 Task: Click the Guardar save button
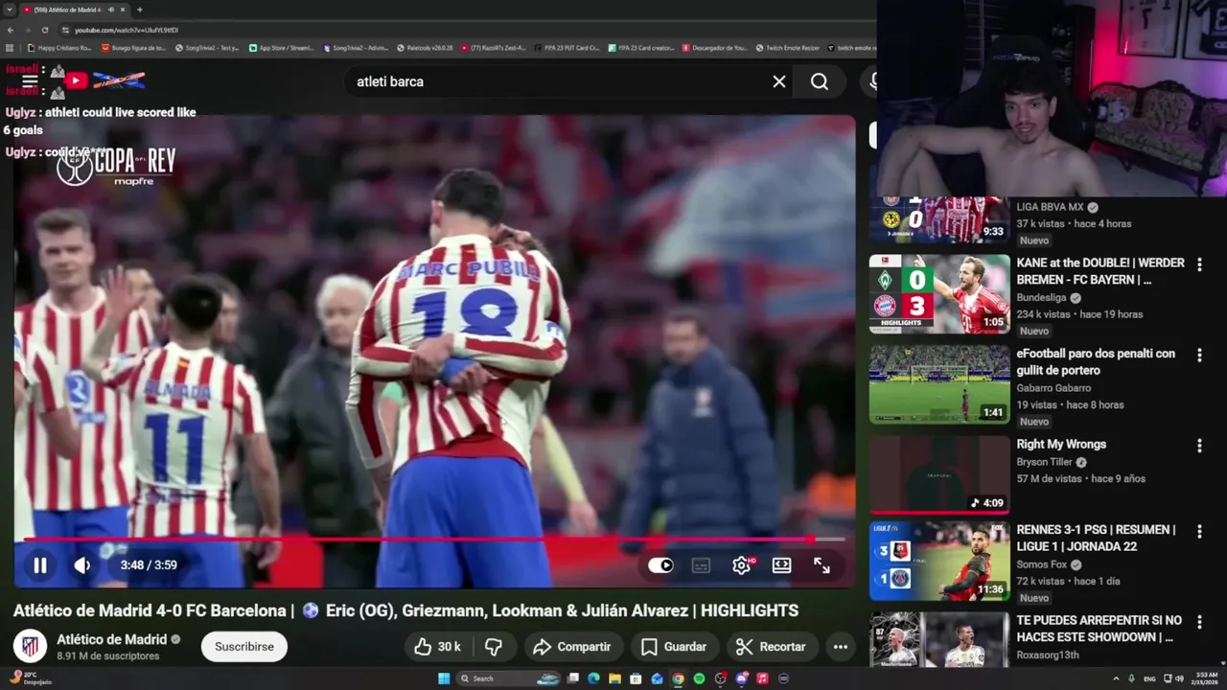coord(674,647)
